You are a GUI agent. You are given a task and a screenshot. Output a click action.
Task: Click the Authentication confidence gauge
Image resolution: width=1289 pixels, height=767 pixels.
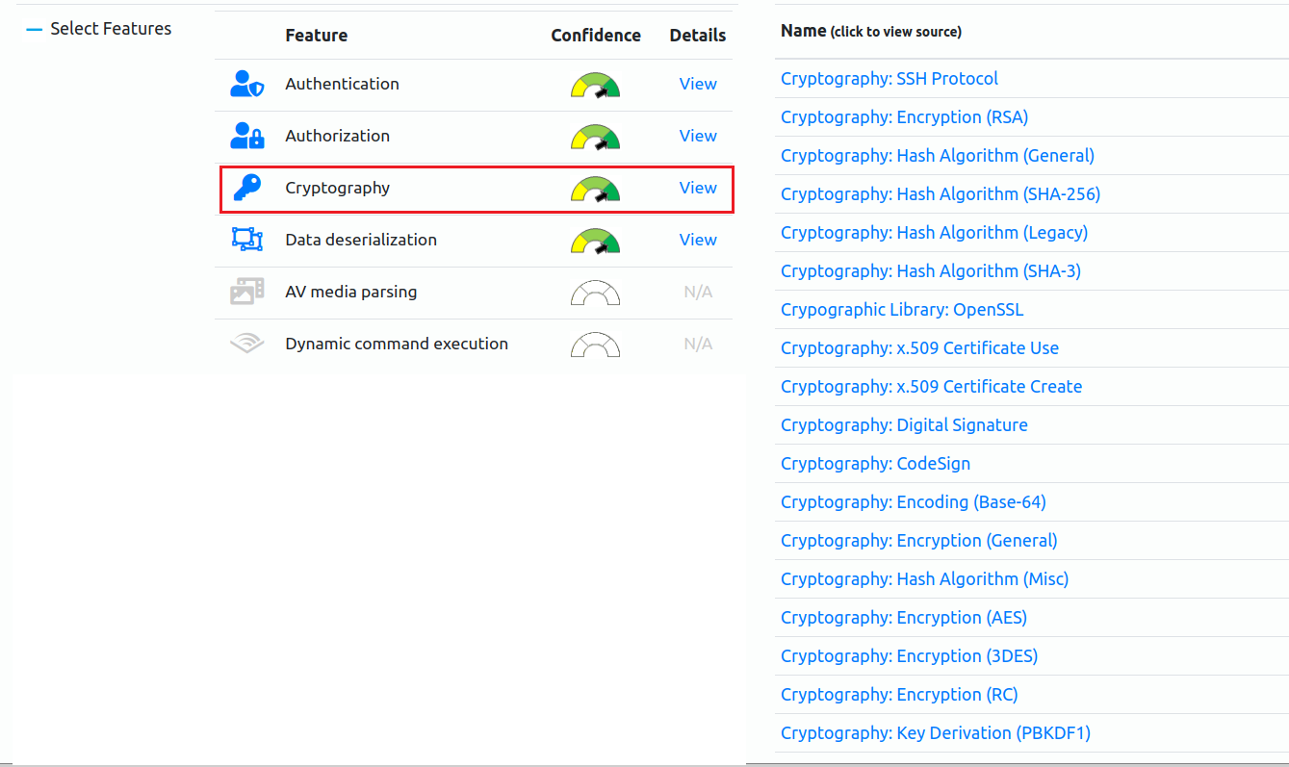pos(596,85)
